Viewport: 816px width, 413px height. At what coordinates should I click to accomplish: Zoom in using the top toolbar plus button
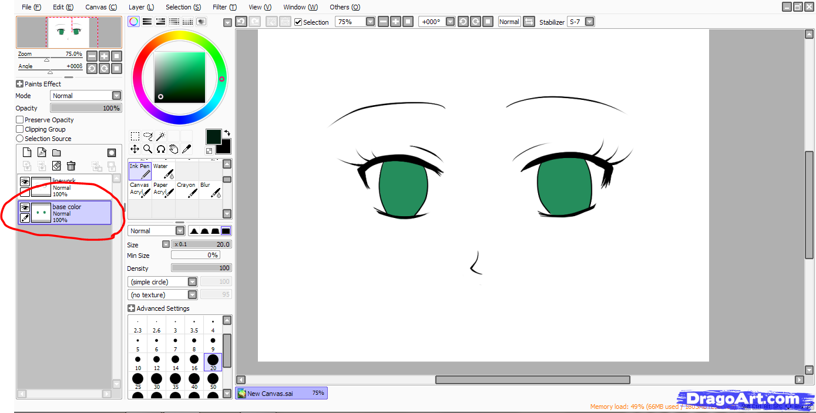pyautogui.click(x=397, y=22)
